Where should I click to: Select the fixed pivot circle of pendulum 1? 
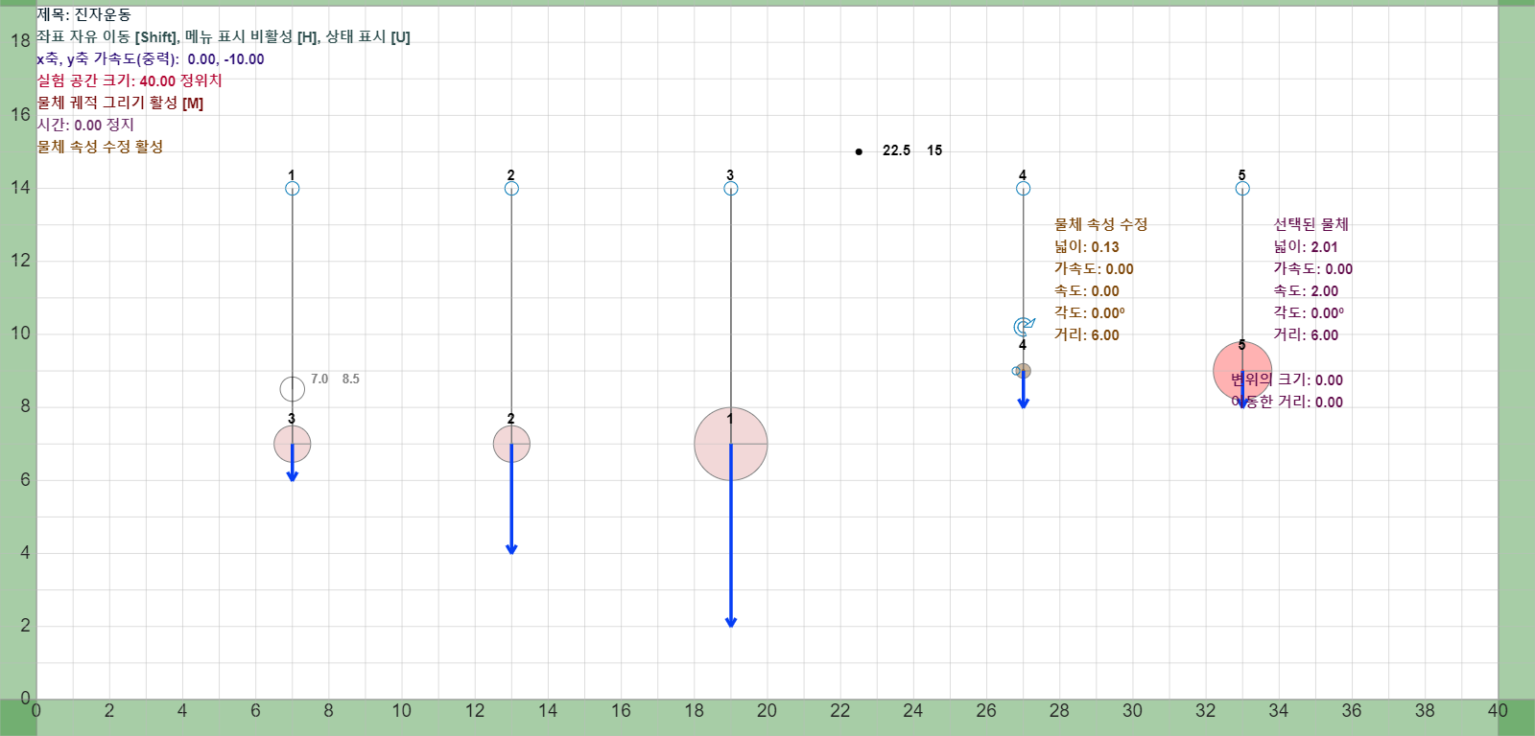[293, 189]
